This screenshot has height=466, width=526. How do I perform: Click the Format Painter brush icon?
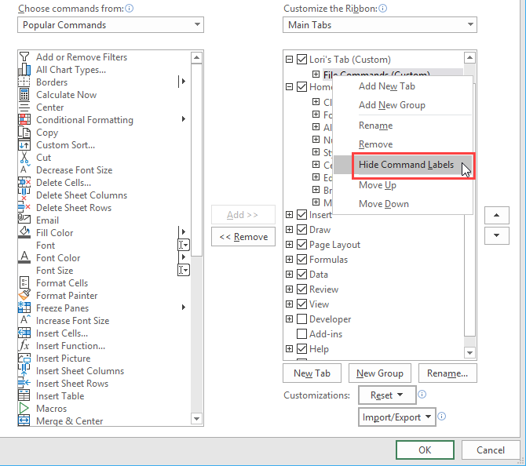pos(24,296)
